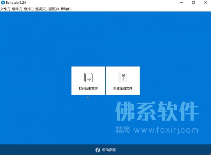
Task: Click the open archive folder-arrow icon
Action: 88,77
